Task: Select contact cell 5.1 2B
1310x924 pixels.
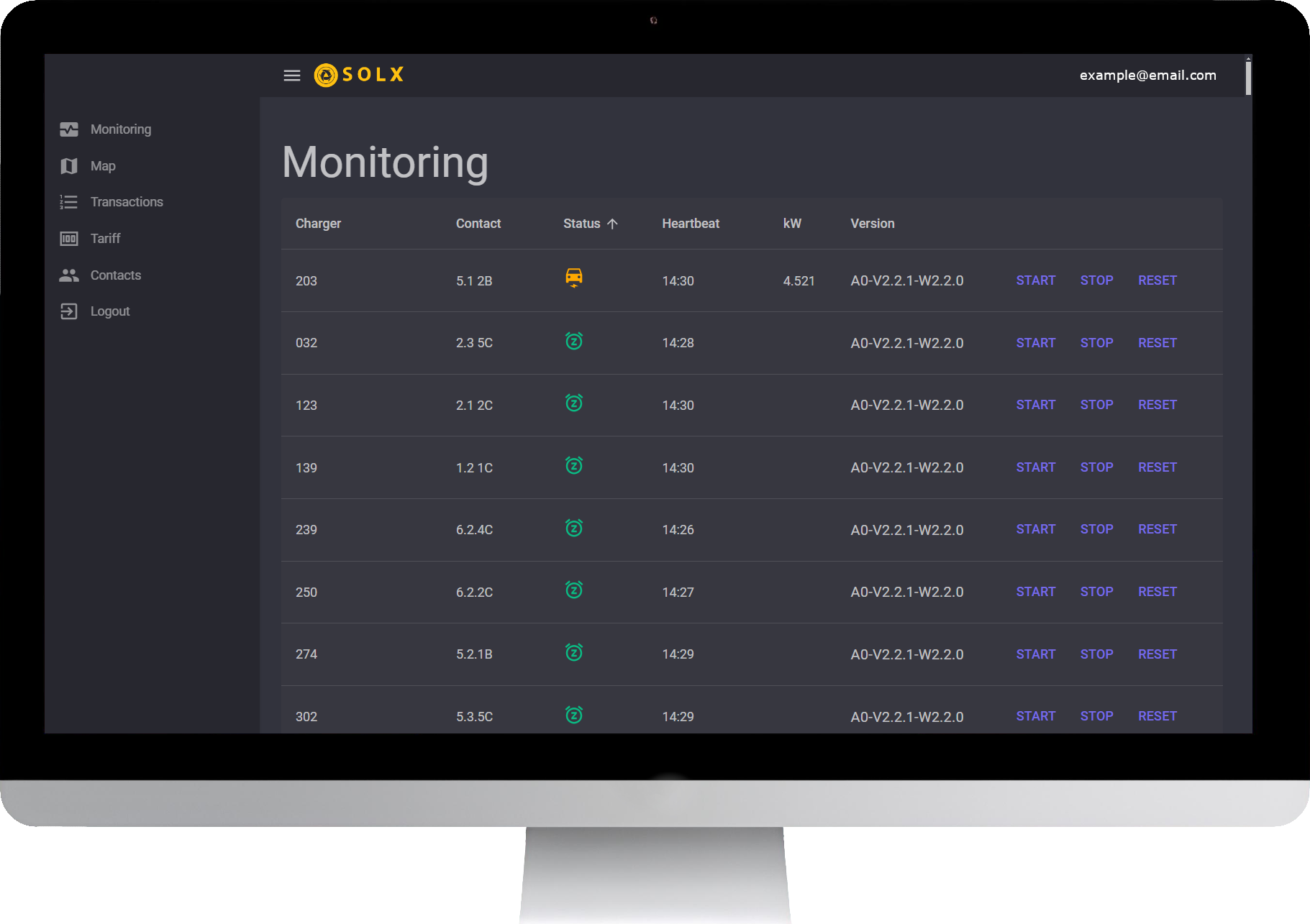Action: click(x=474, y=281)
